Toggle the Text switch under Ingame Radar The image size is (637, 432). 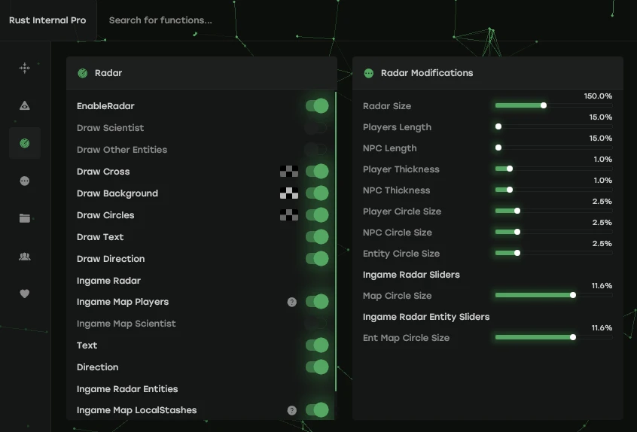pos(317,345)
